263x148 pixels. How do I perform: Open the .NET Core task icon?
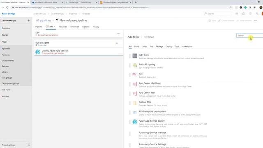[135, 56]
